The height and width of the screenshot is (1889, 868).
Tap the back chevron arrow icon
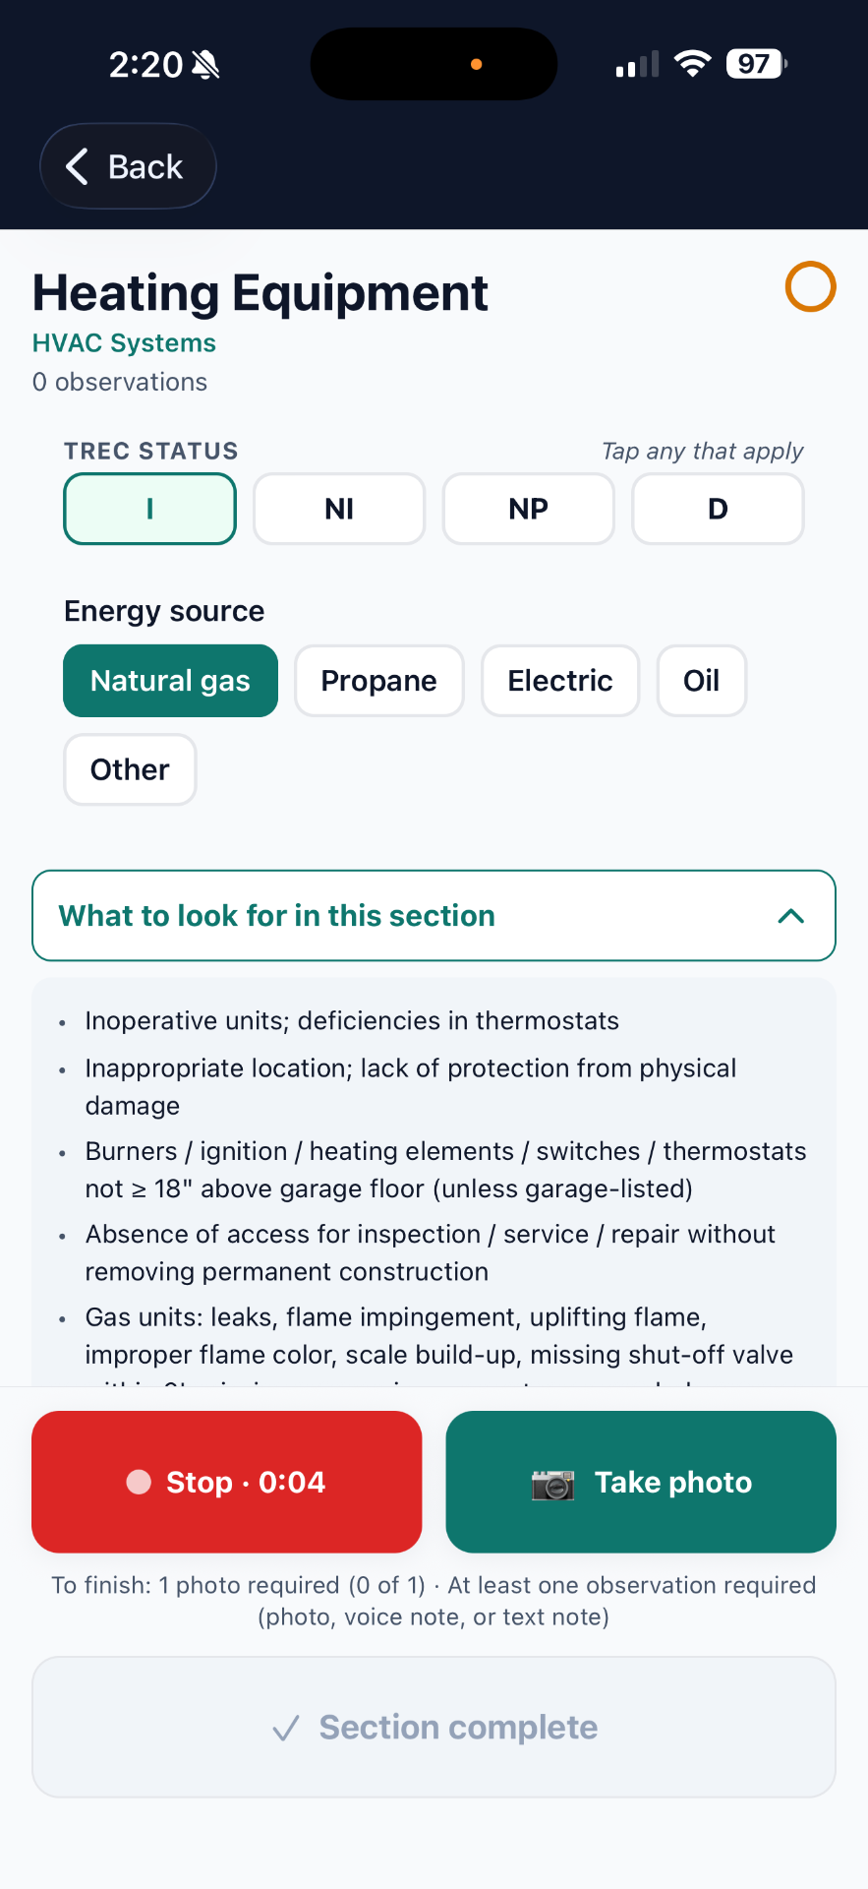pos(78,166)
